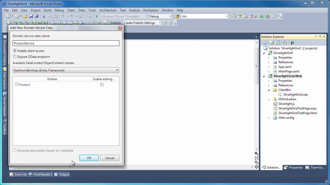Click View Class Diagram icon in Solution Explorer
The image size is (330, 185).
pyautogui.click(x=285, y=43)
